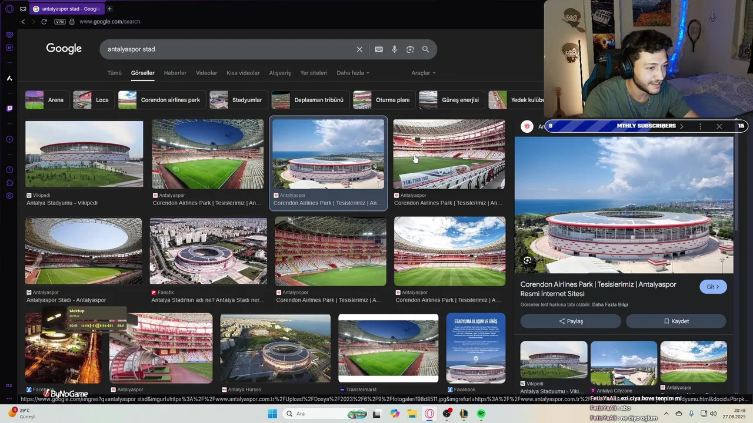Visit the source page with Git button

pyautogui.click(x=713, y=287)
